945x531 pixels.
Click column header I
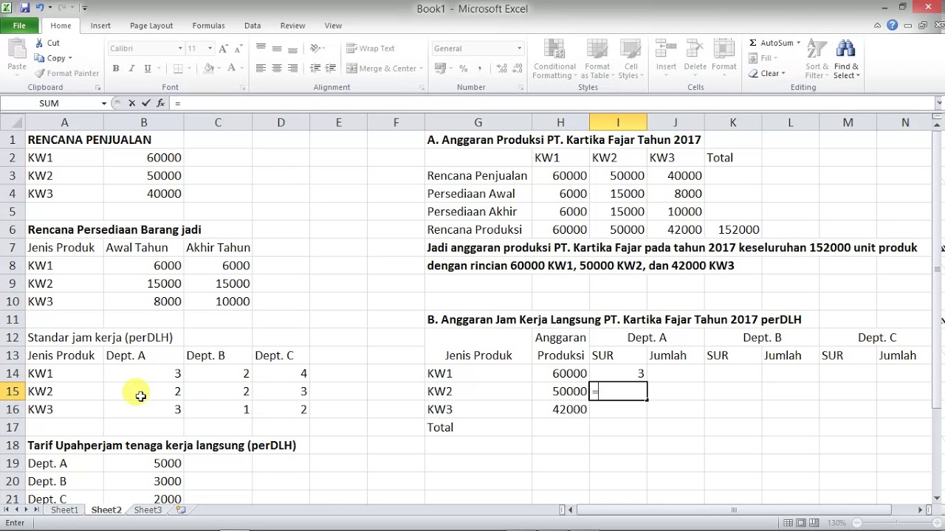[618, 122]
